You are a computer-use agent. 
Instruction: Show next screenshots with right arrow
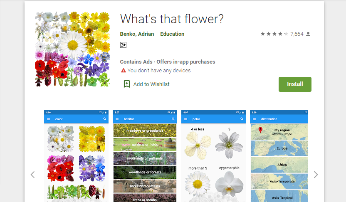point(316,175)
